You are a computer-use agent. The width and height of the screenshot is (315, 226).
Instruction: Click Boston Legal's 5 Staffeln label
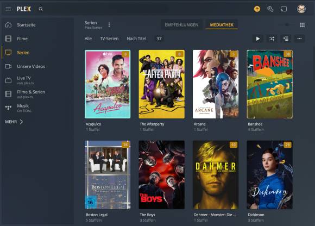(x=93, y=220)
